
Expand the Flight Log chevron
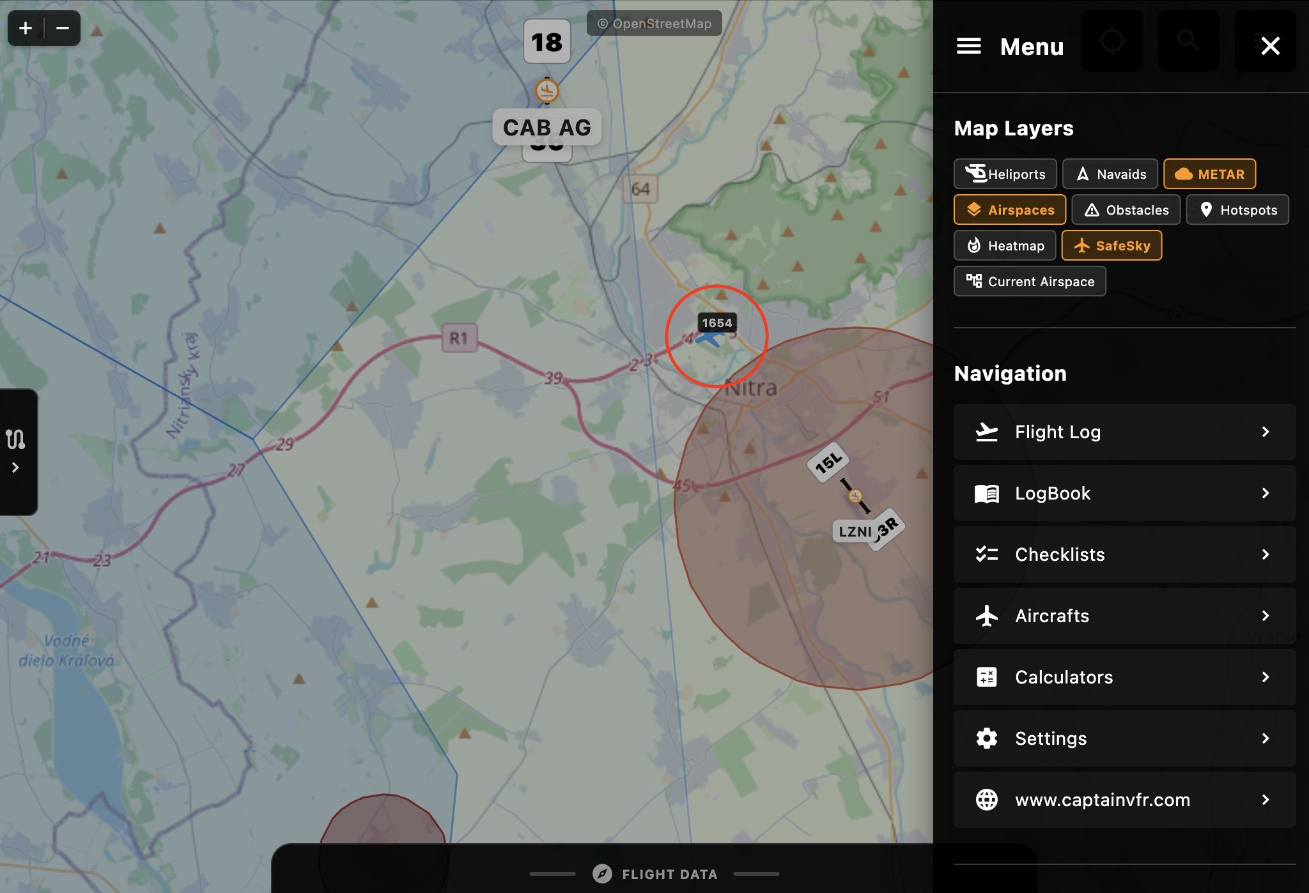pyautogui.click(x=1265, y=432)
